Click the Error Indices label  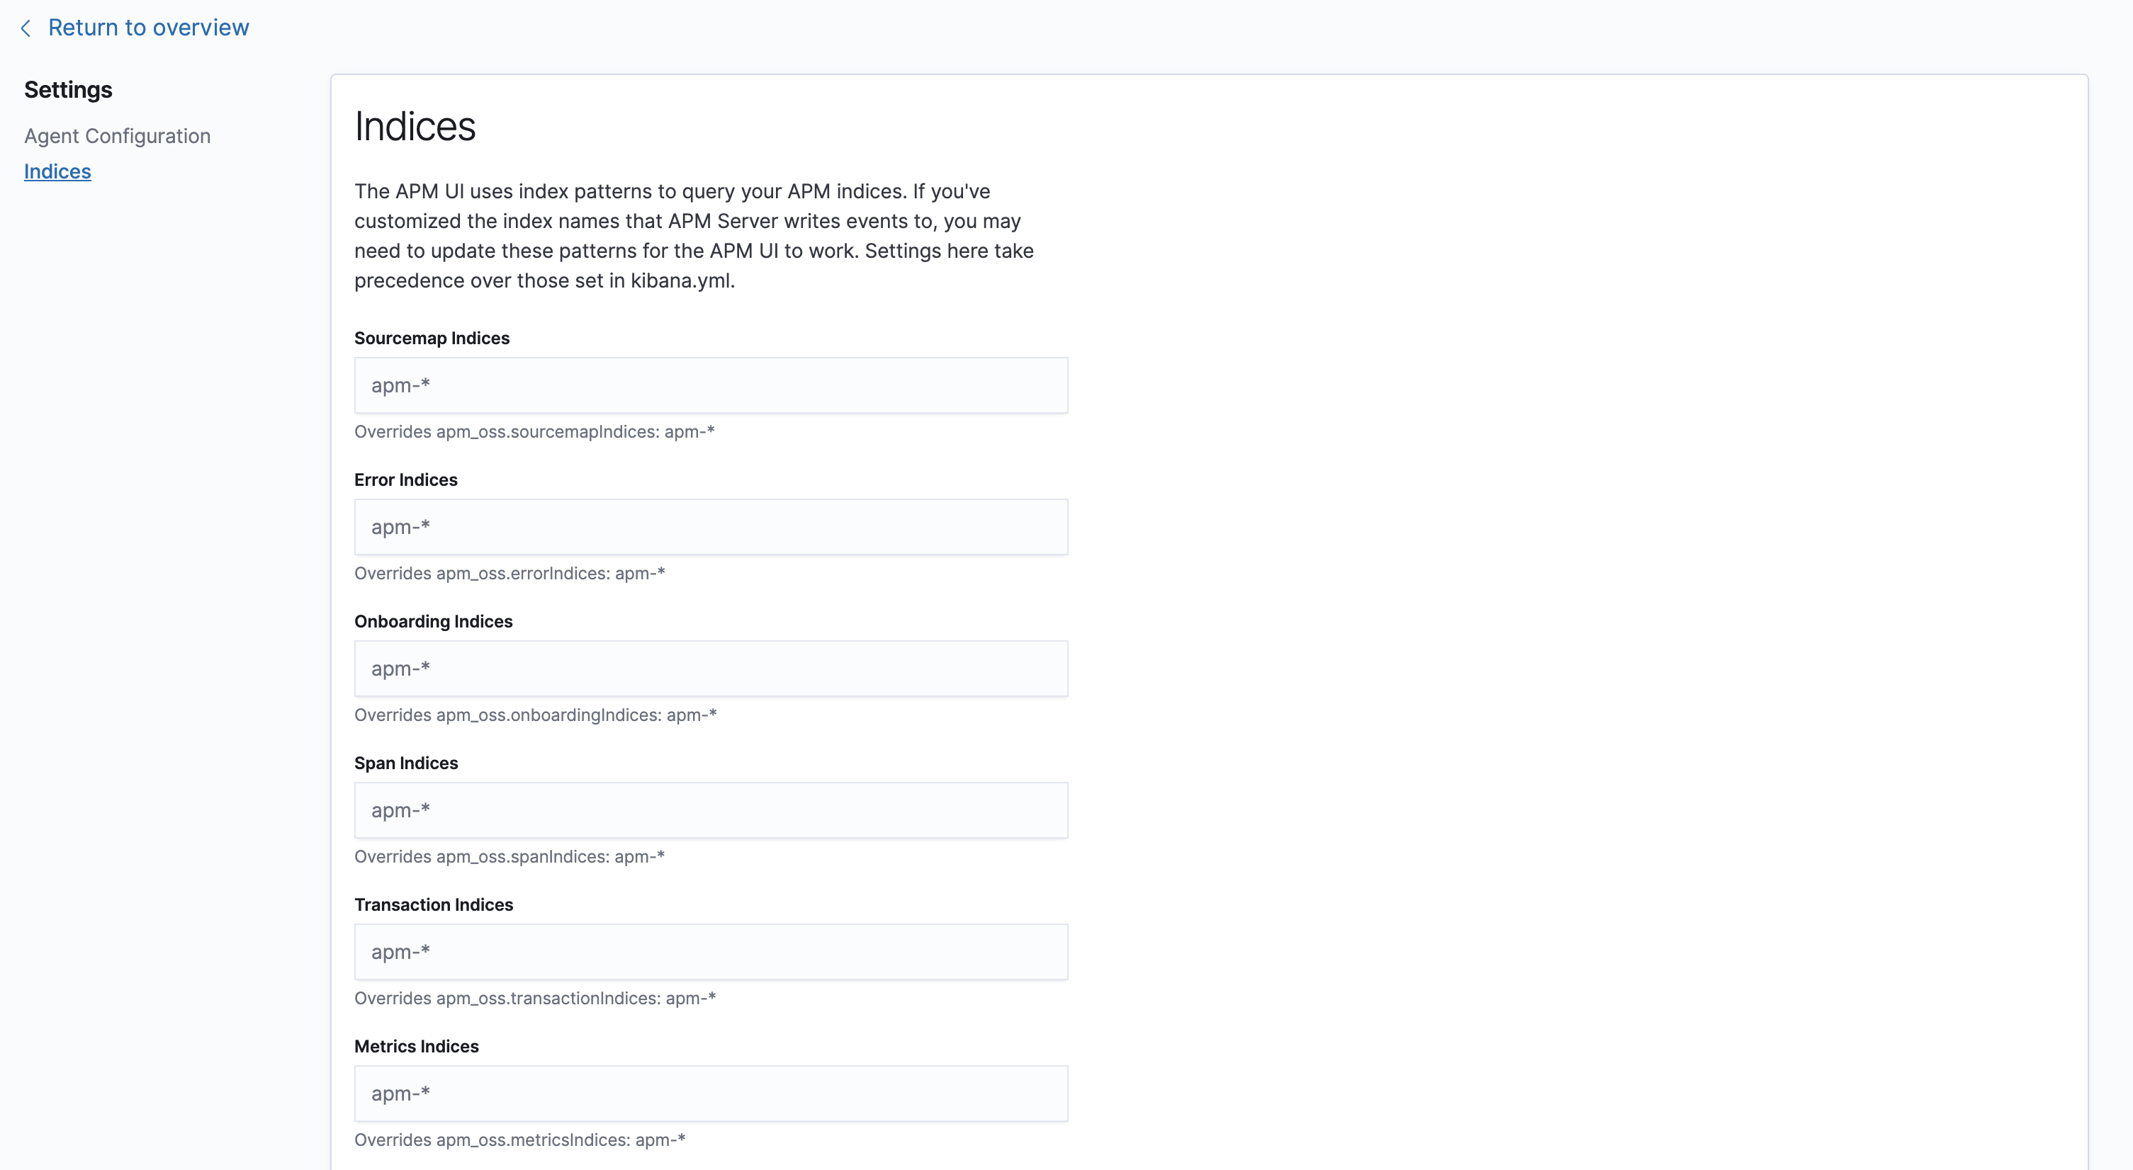(406, 479)
